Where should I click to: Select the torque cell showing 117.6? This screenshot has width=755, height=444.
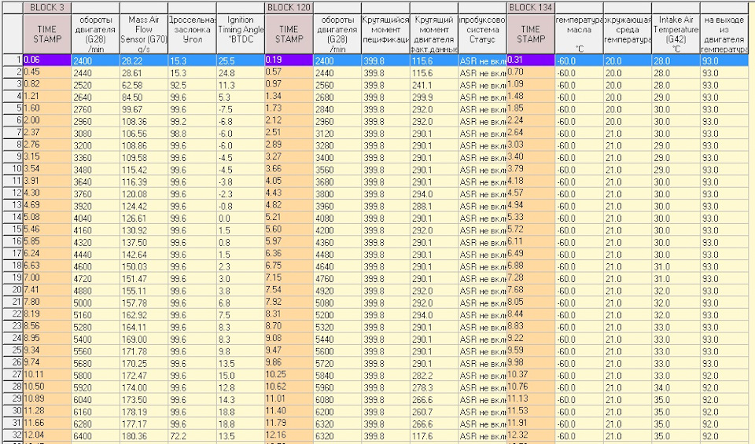433,436
